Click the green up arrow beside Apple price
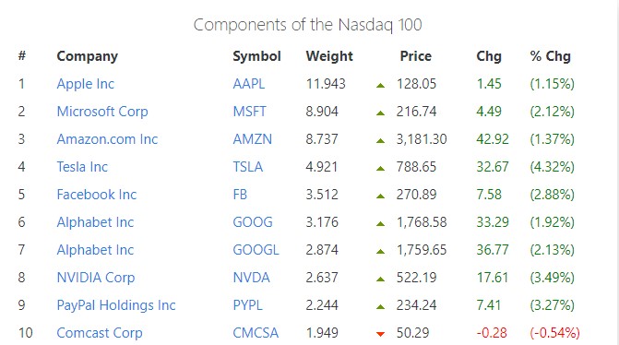 pyautogui.click(x=381, y=85)
